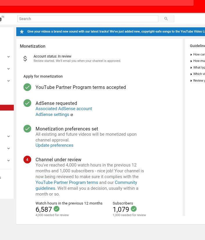Click 'Account status: In review' text
205x240 pixels.
tap(53, 56)
